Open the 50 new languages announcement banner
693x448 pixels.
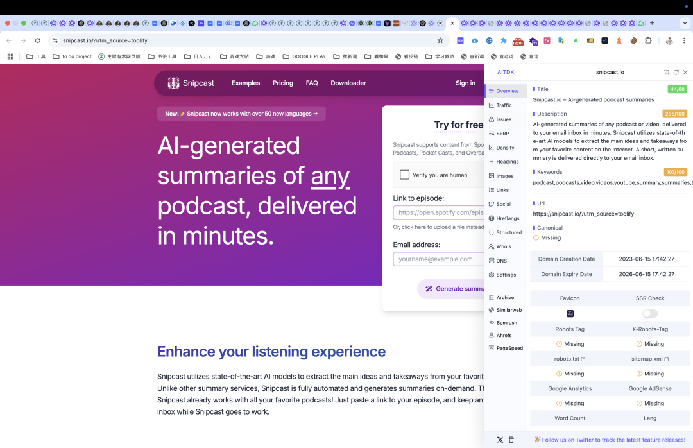[241, 114]
